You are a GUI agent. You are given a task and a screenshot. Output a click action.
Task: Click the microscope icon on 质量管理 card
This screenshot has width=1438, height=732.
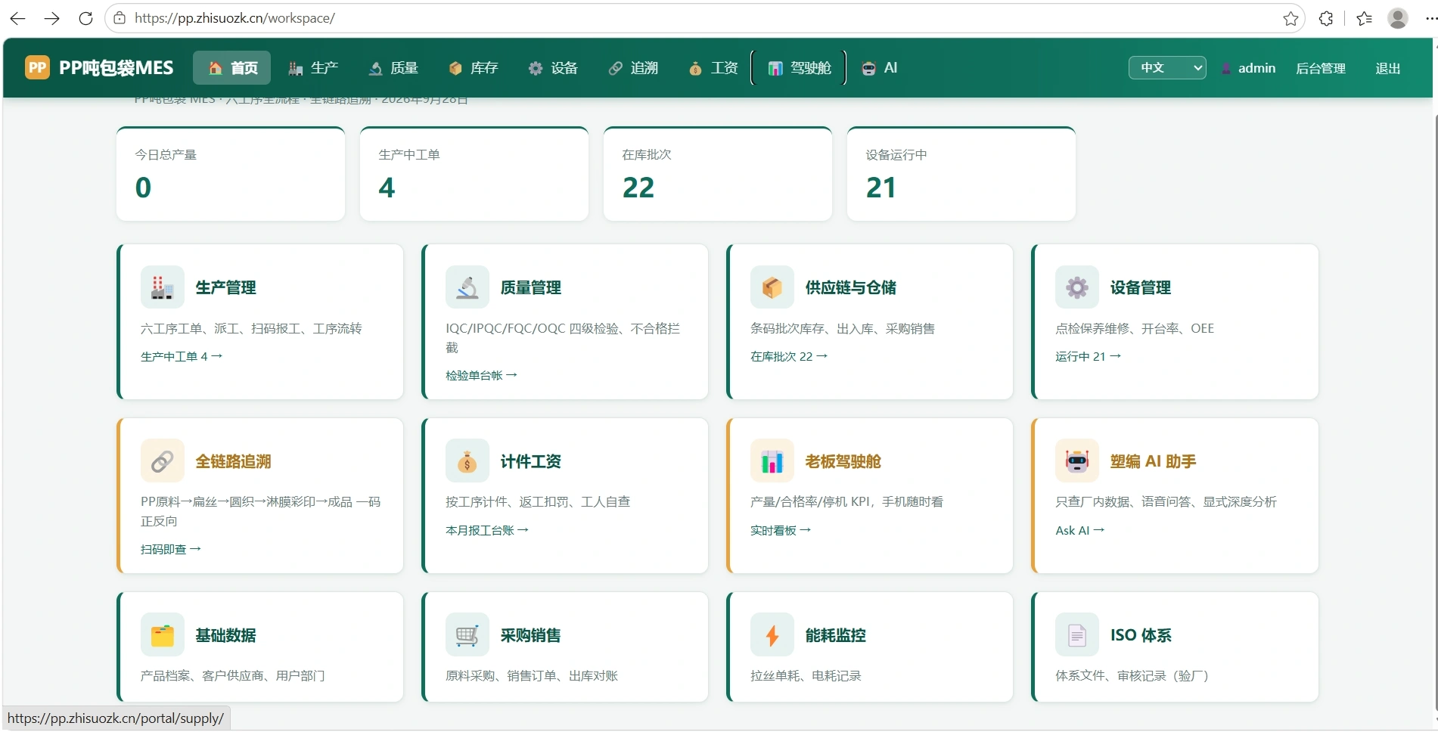tap(467, 287)
